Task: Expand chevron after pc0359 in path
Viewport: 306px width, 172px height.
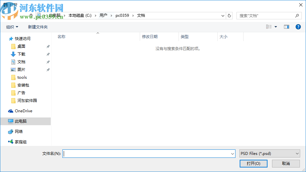Action: pos(133,15)
